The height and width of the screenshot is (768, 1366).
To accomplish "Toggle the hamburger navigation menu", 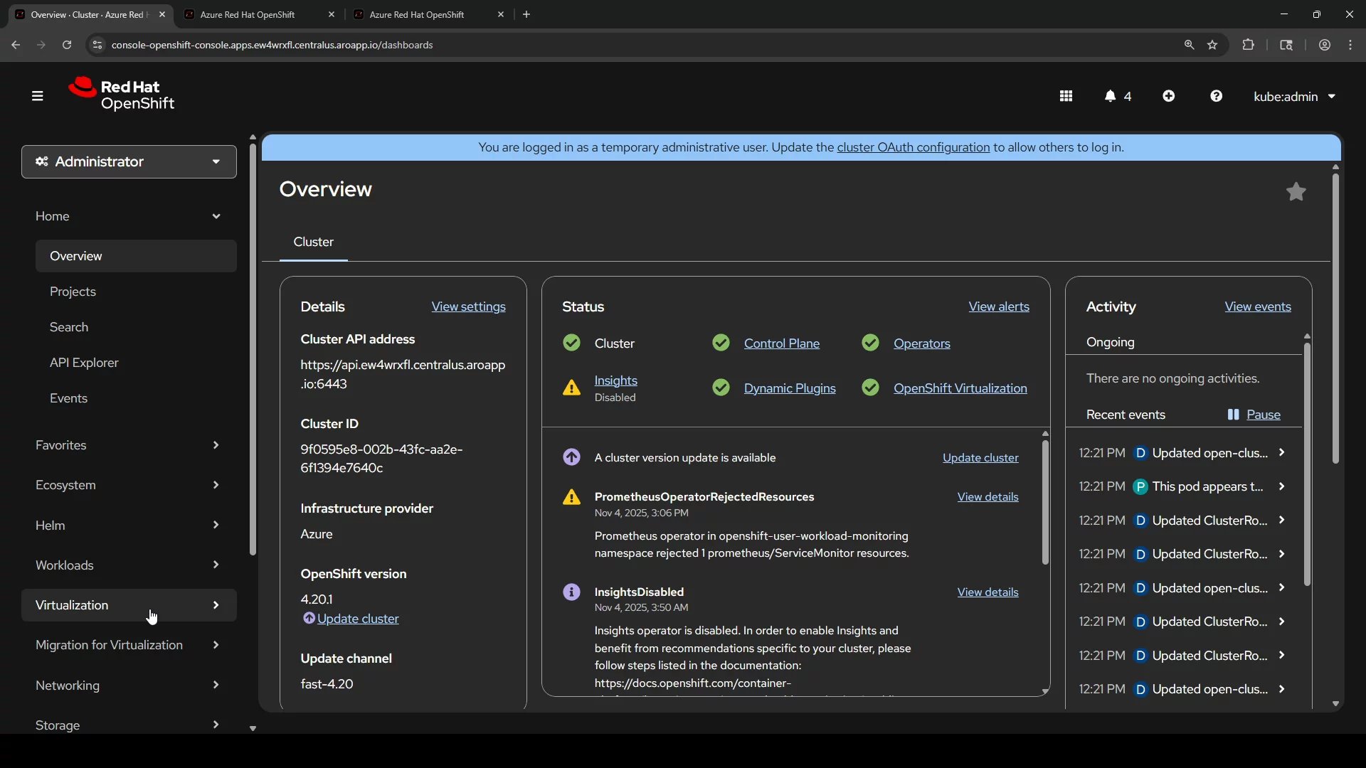I will [x=38, y=96].
